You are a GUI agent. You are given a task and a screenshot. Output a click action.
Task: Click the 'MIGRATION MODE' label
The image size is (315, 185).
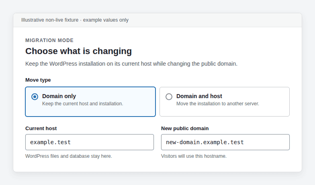click(x=49, y=40)
